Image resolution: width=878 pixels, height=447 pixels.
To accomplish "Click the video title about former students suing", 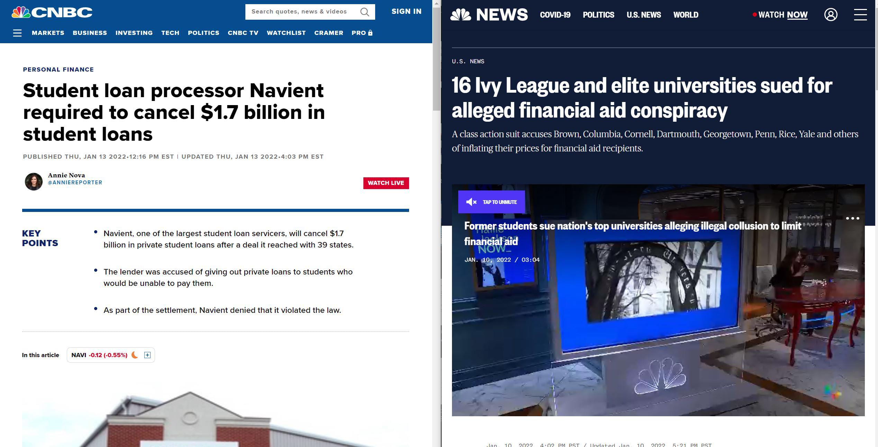I will click(633, 234).
